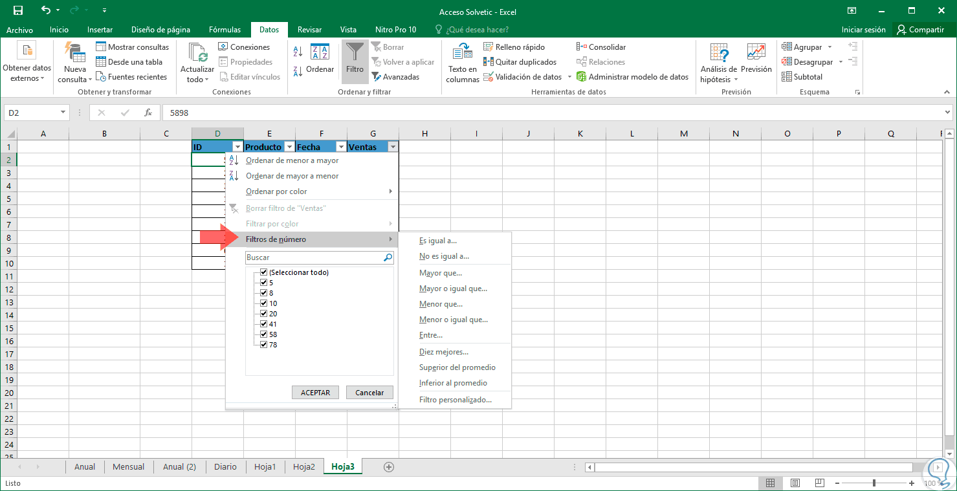Uncheck the (Seleccionar todo) checkbox
Viewport: 957px width, 491px height.
pos(263,272)
